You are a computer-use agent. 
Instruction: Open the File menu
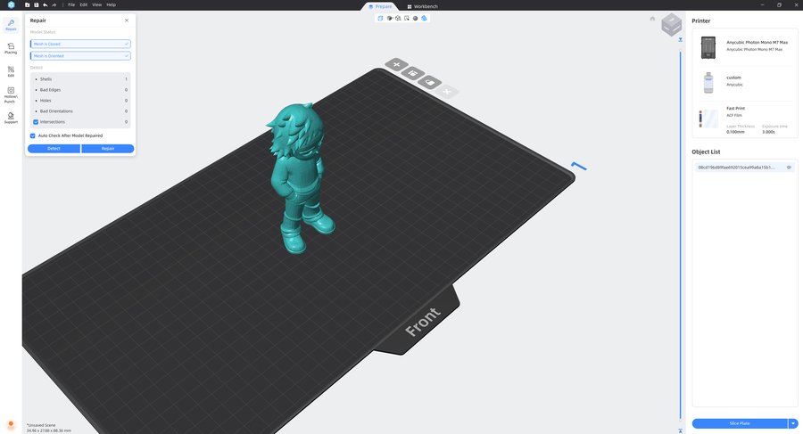click(71, 4)
